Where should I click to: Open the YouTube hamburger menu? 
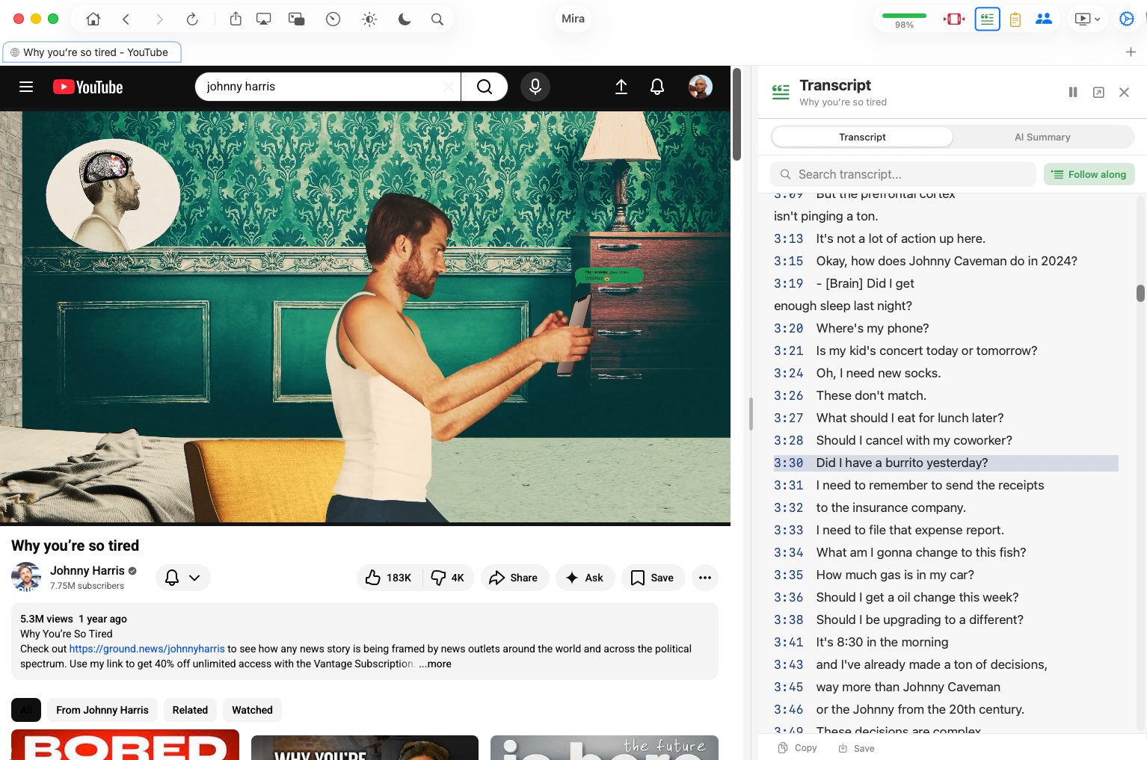(26, 87)
